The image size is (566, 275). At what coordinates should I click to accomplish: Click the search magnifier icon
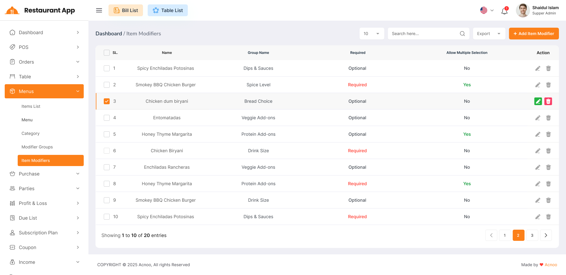[462, 34]
